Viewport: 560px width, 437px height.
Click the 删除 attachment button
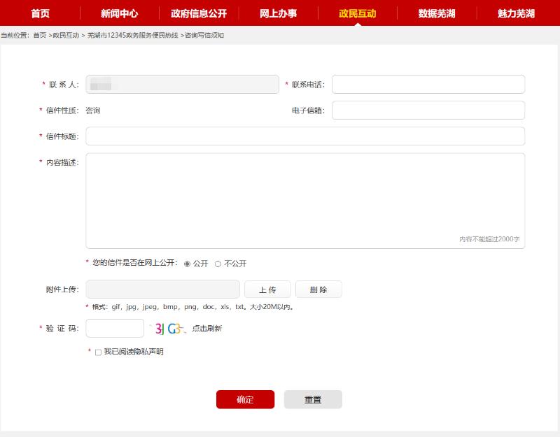point(318,289)
